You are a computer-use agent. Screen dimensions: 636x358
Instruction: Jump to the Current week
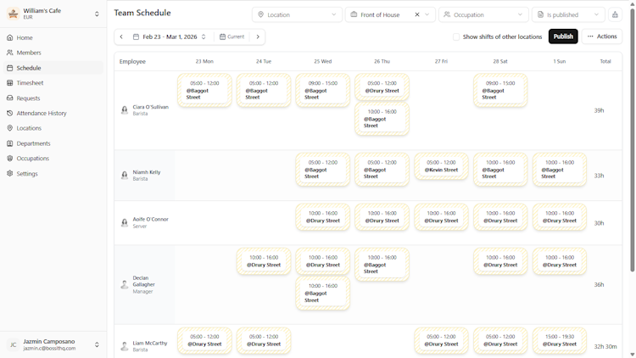click(232, 37)
